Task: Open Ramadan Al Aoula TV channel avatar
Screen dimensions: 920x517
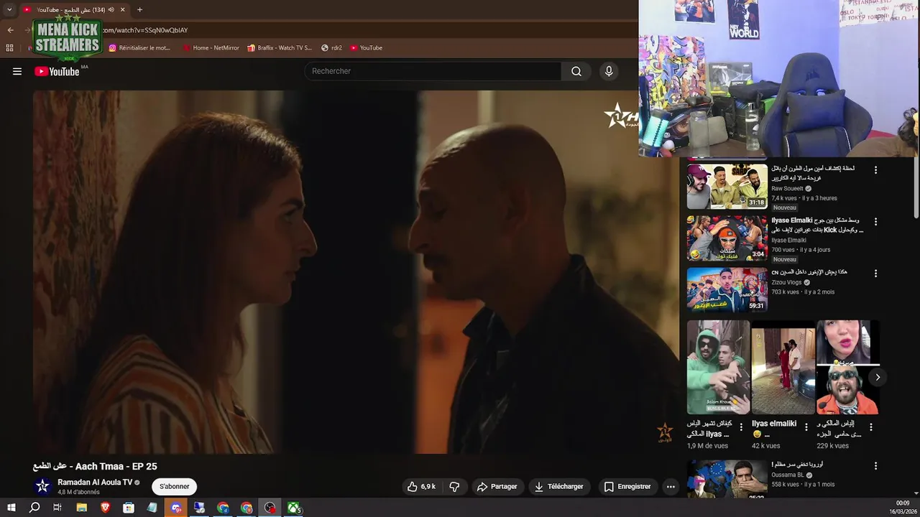Action: (42, 486)
